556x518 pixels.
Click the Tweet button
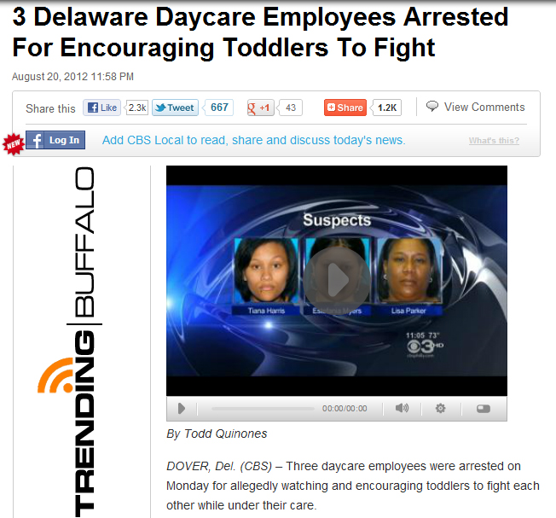tap(175, 108)
